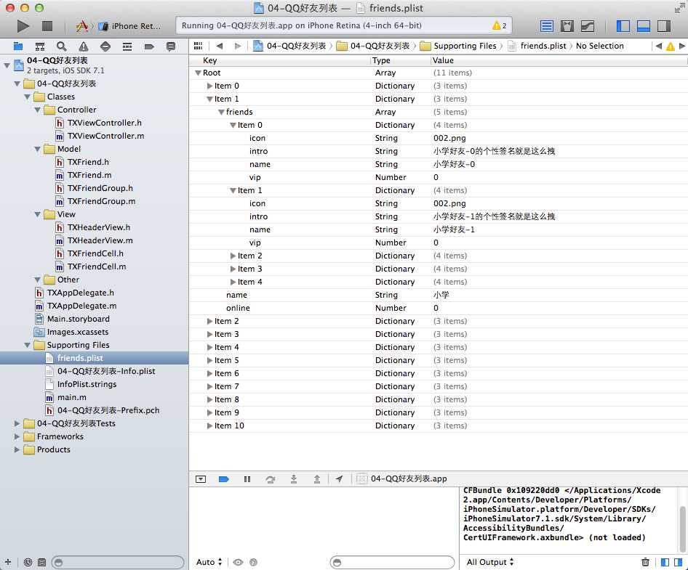Screen dimensions: 688x570
Task: Open the Symbol navigator icon
Action: click(x=40, y=46)
